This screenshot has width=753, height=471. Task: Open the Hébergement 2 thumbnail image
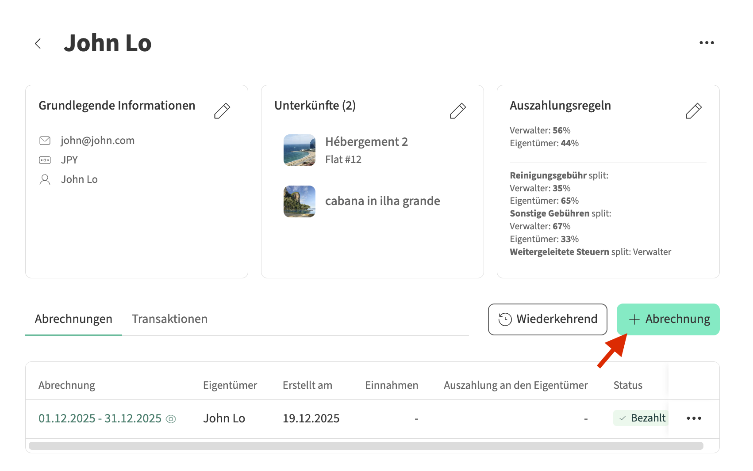click(x=300, y=150)
